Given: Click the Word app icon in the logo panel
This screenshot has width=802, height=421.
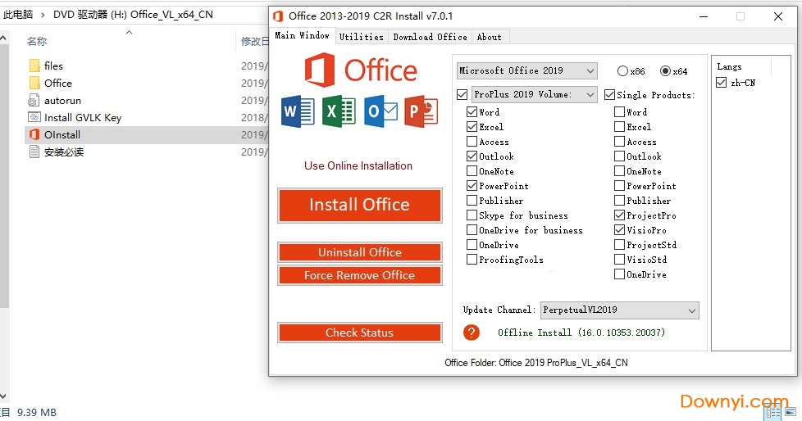Looking at the screenshot, I should (297, 111).
